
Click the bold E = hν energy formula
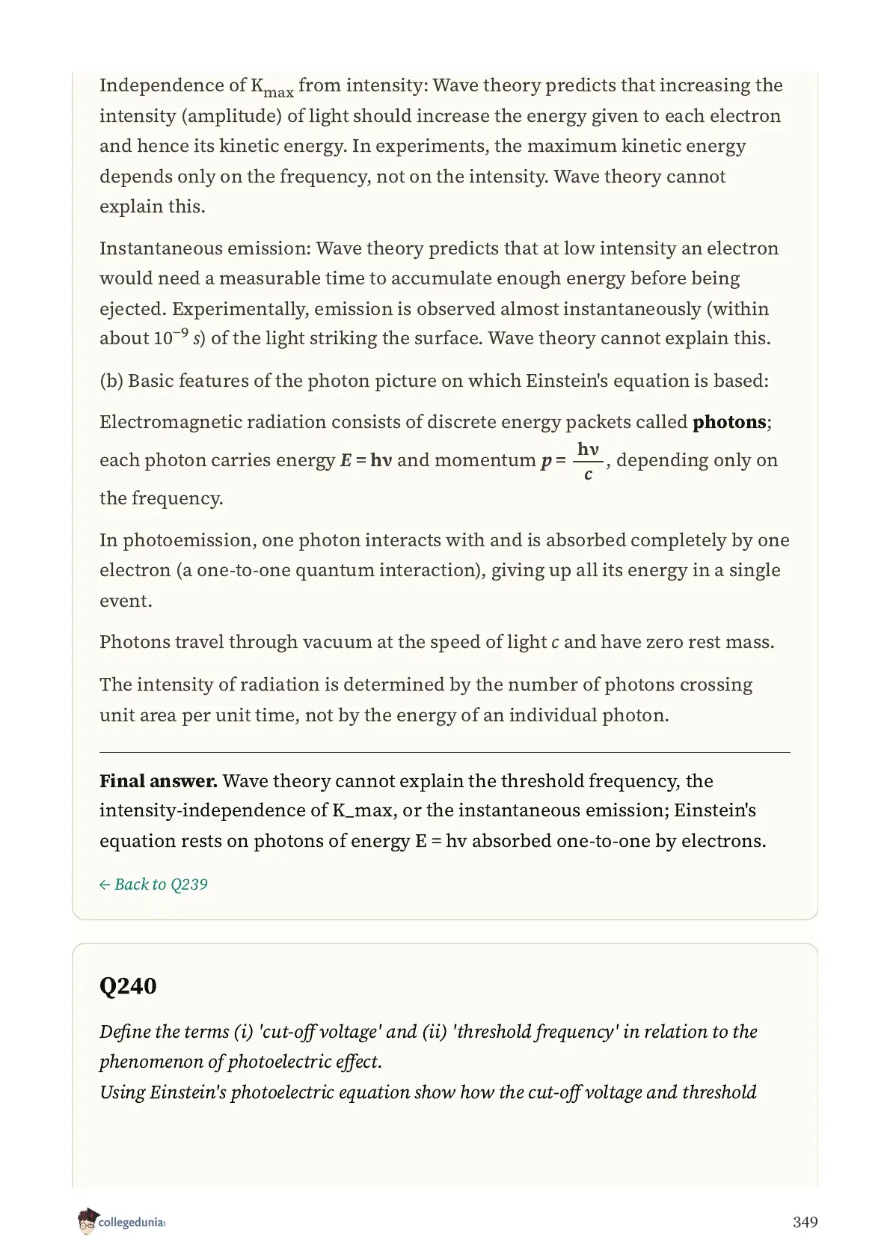coord(366,460)
